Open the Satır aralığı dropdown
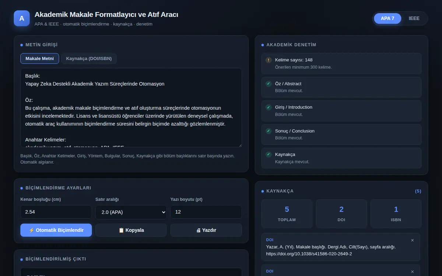442x276 pixels. [131, 212]
